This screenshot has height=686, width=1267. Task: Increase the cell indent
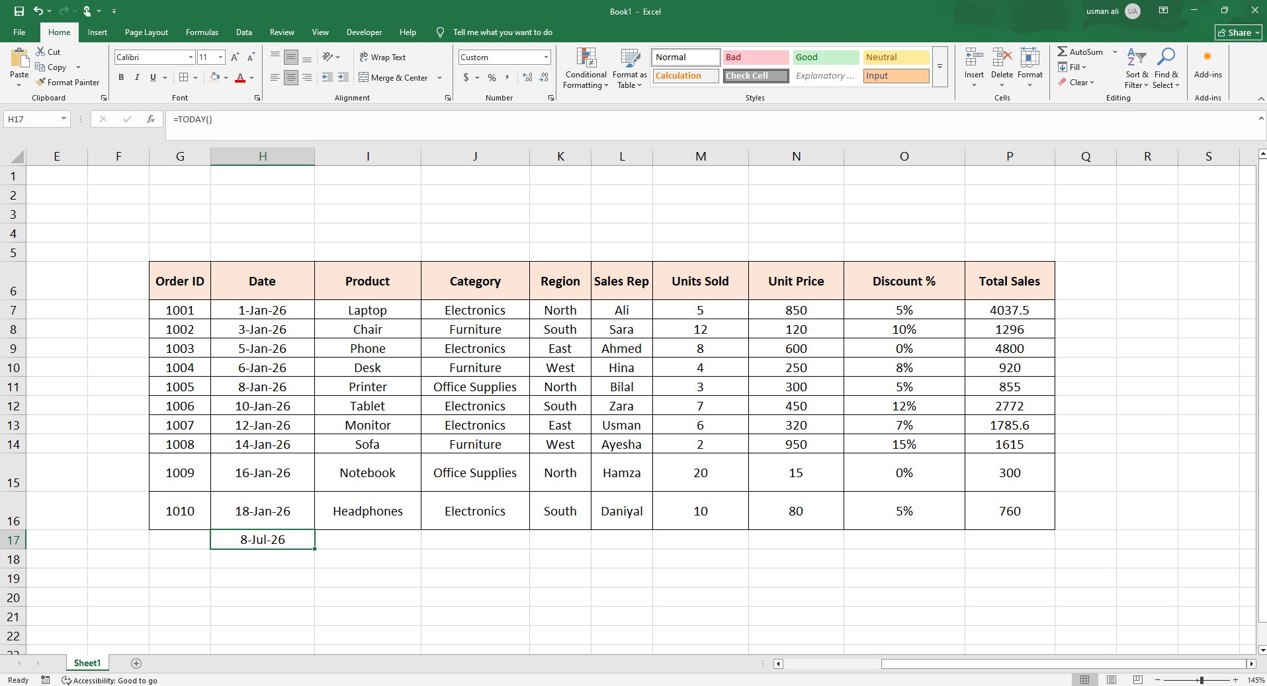coord(343,77)
